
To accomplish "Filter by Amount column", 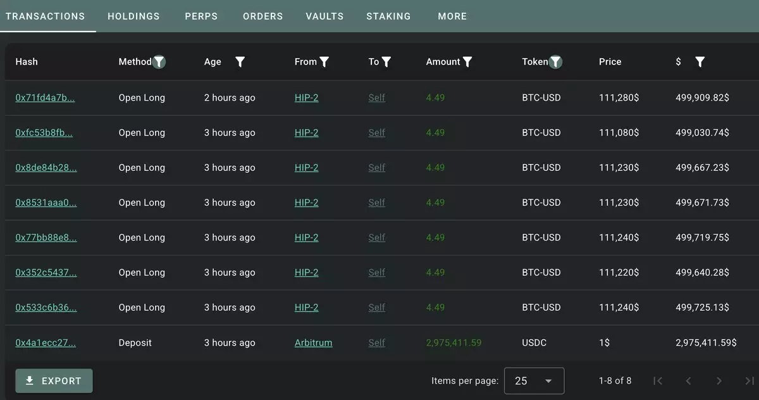I will point(467,61).
